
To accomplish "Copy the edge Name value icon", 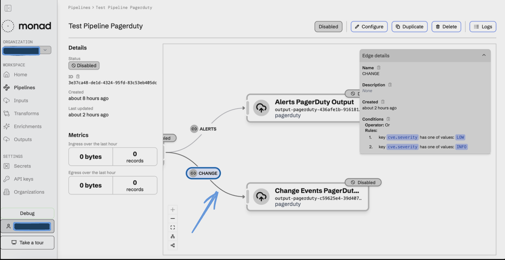I will coord(379,68).
